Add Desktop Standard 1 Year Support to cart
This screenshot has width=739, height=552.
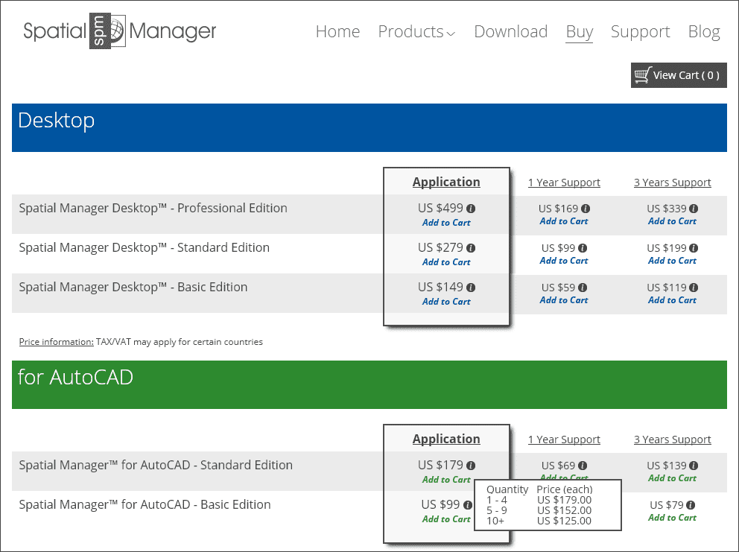coord(564,261)
